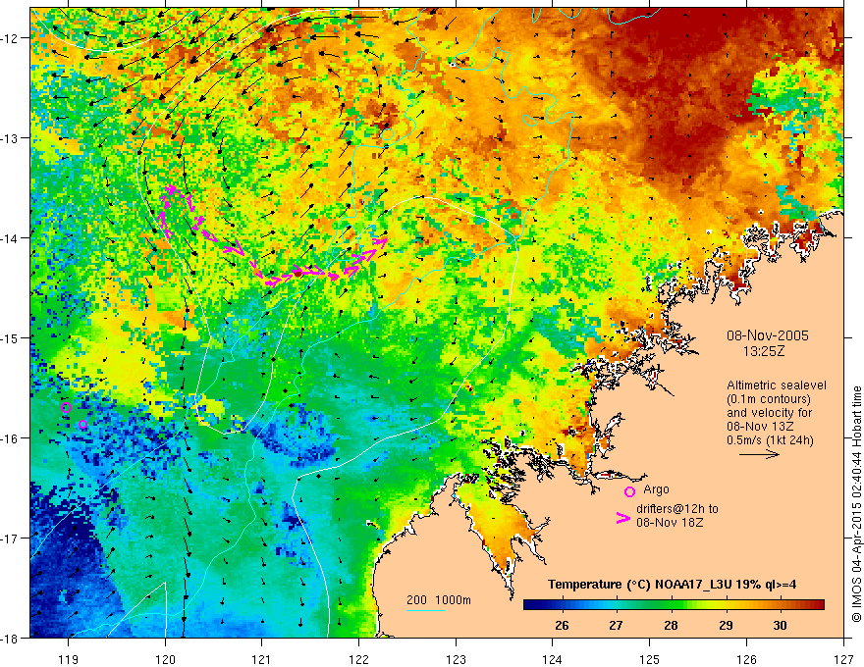Viewport: 864px width, 667px height.
Task: Click the latitude axis label '-12'
Action: pos(10,38)
